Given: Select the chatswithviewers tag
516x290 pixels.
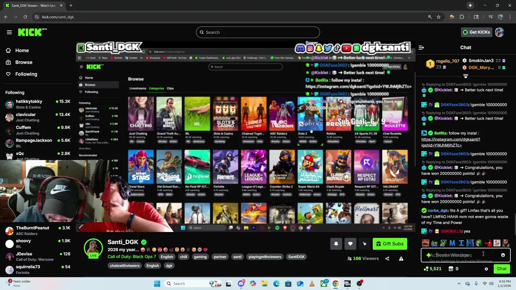Looking at the screenshot, I should click(x=125, y=266).
